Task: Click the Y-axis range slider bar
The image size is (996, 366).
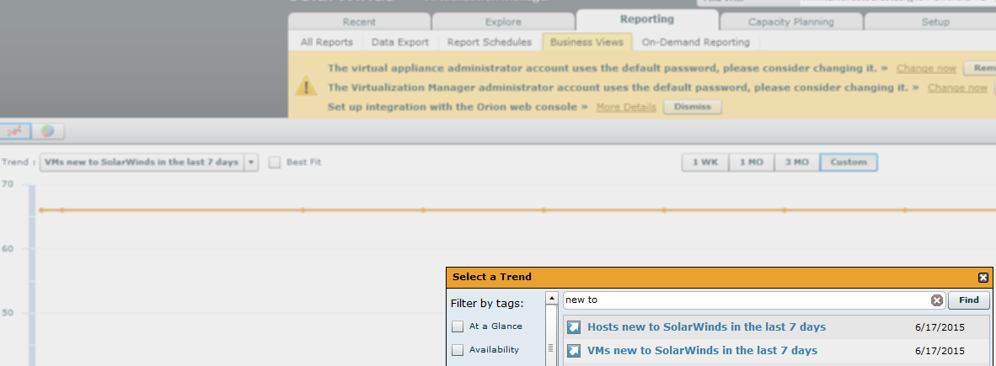Action: [x=32, y=274]
